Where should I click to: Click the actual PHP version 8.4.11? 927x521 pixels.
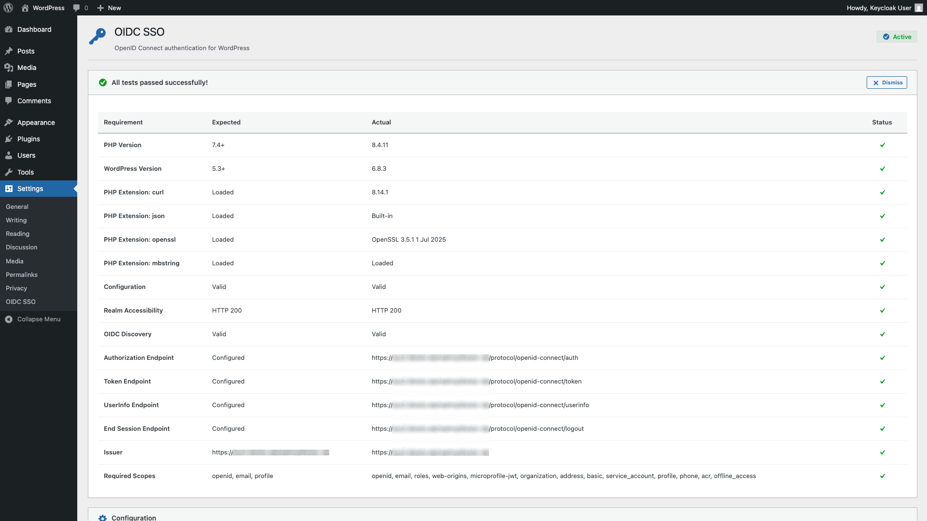click(380, 145)
